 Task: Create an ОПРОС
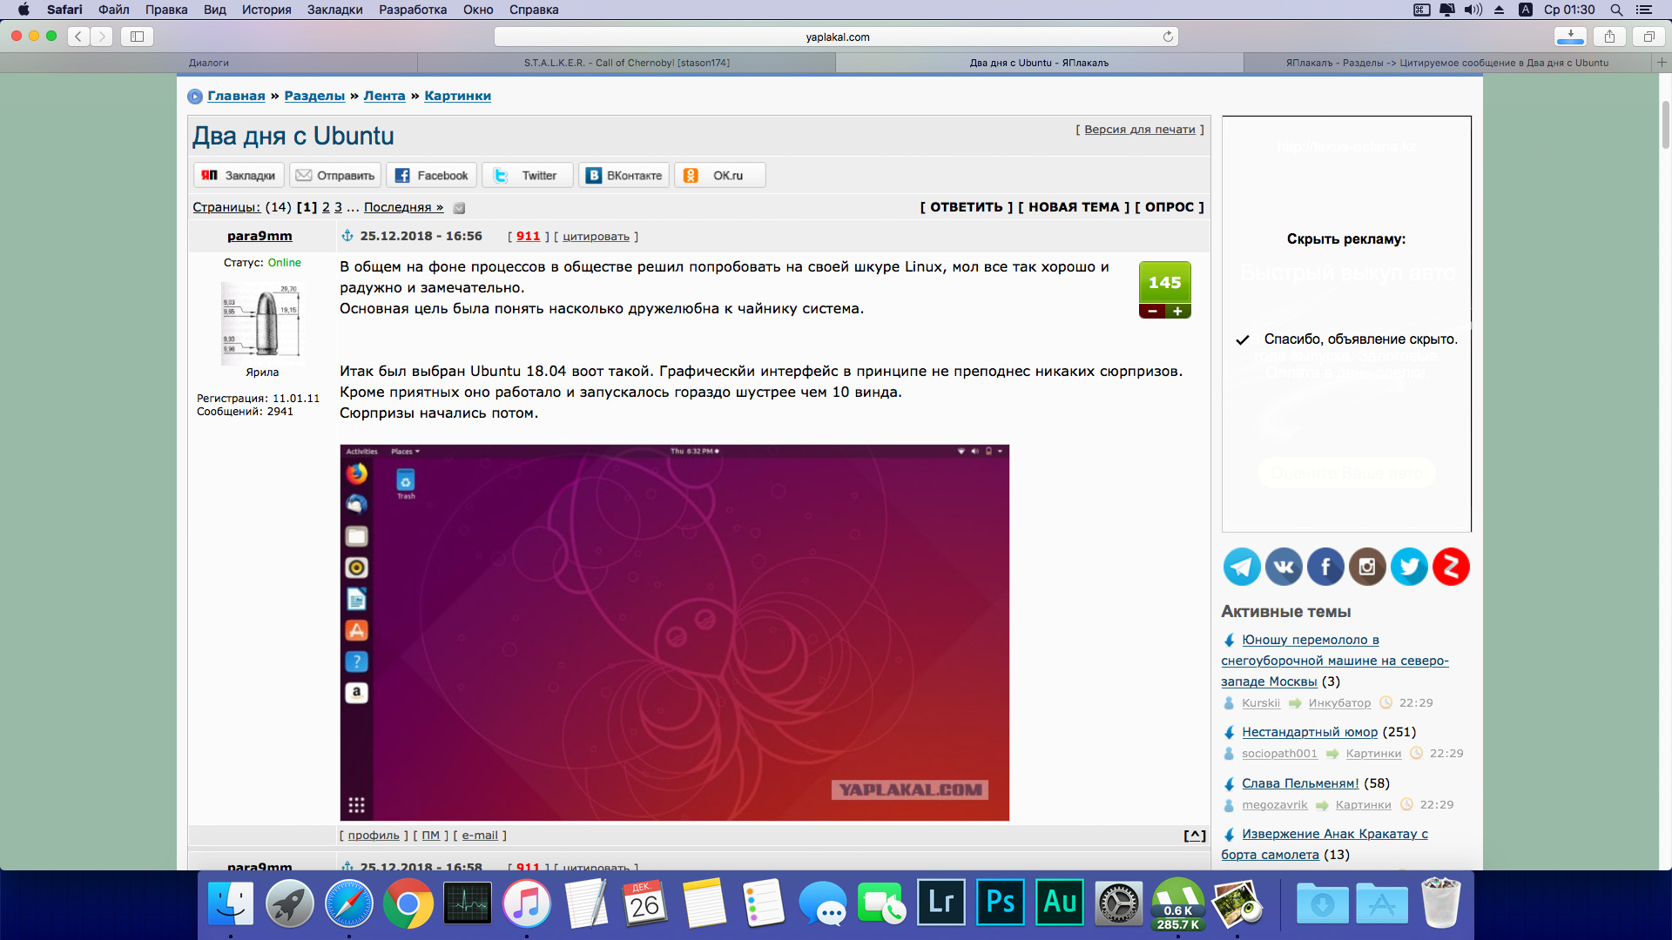coord(1170,207)
